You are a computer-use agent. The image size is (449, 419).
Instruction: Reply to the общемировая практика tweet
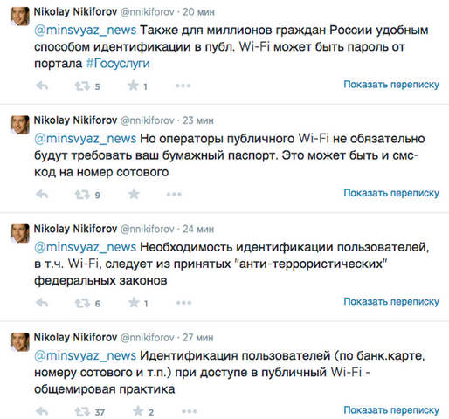point(42,411)
